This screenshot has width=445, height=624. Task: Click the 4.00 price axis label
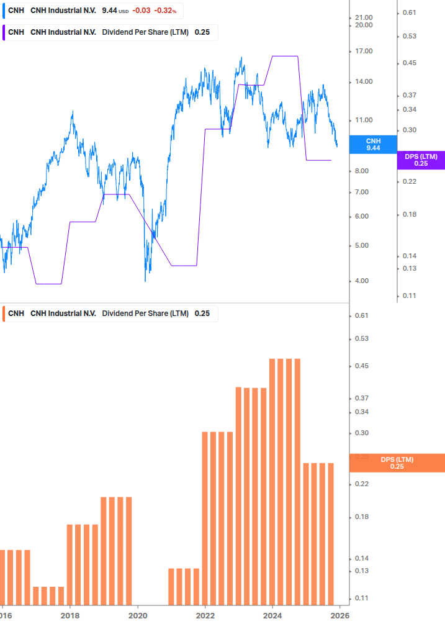(362, 281)
